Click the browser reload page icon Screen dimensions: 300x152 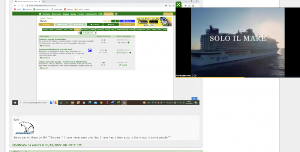coord(22,5)
